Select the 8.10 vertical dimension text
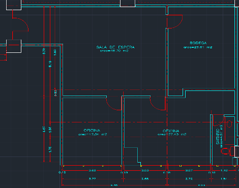 coord(50,64)
